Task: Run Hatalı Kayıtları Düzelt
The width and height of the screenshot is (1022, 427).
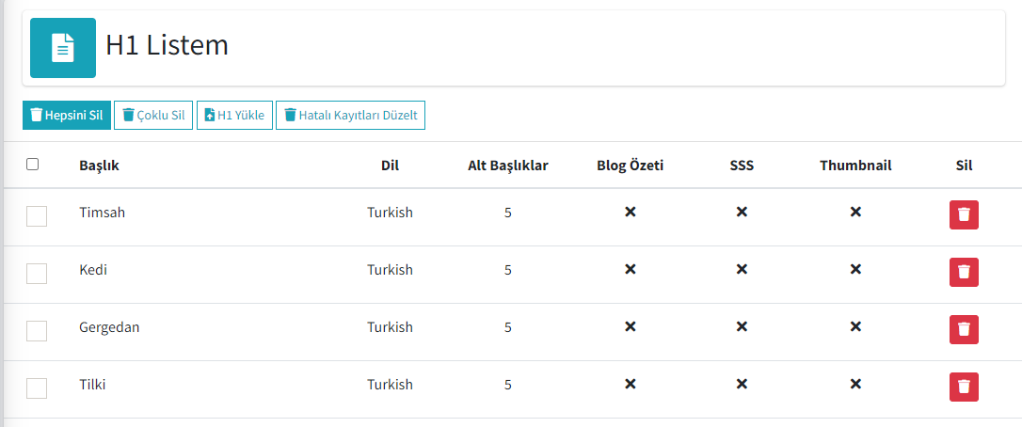Action: pyautogui.click(x=351, y=116)
